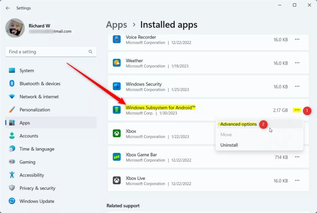The width and height of the screenshot is (317, 213).
Task: Open Windows Update in the sidebar
Action: [x=37, y=201]
